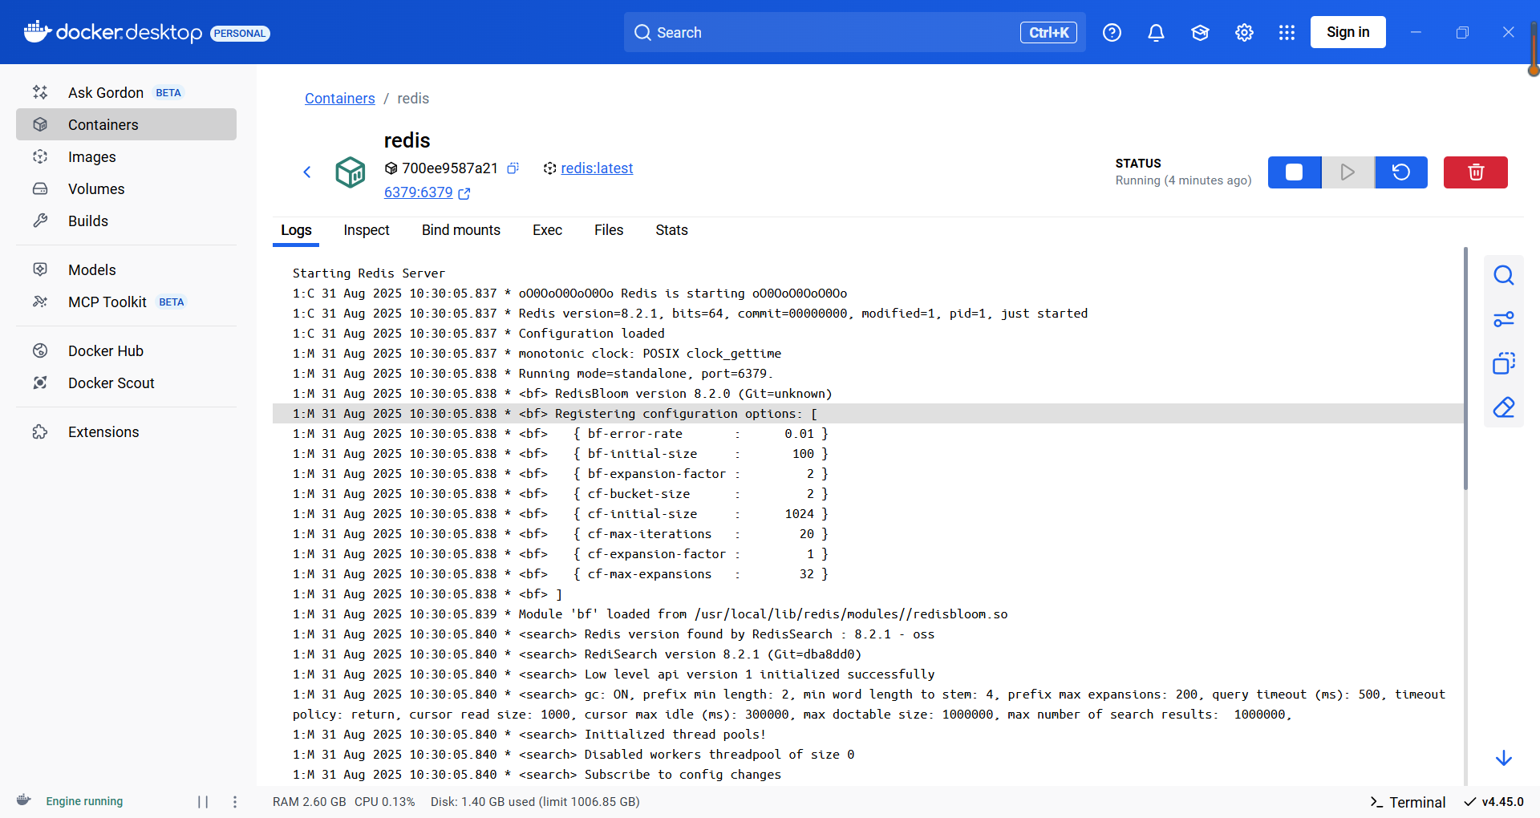Screen dimensions: 1540x818
Task: Open engine options three-dot menu
Action: [x=234, y=801]
